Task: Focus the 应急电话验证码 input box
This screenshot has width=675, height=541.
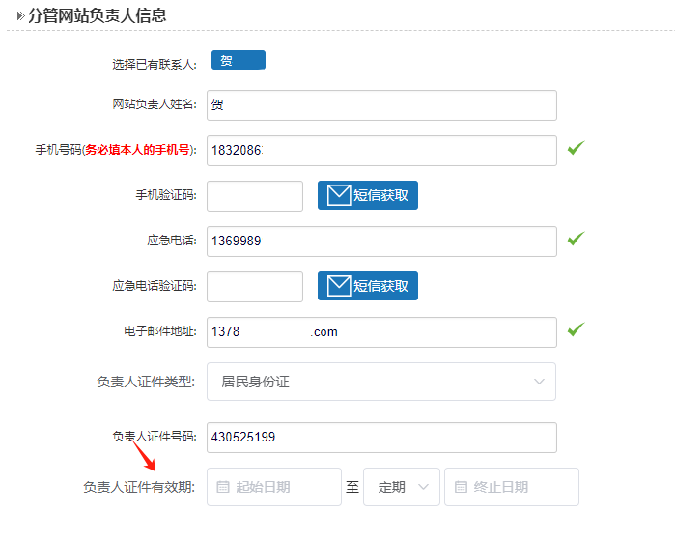Action: [x=255, y=286]
